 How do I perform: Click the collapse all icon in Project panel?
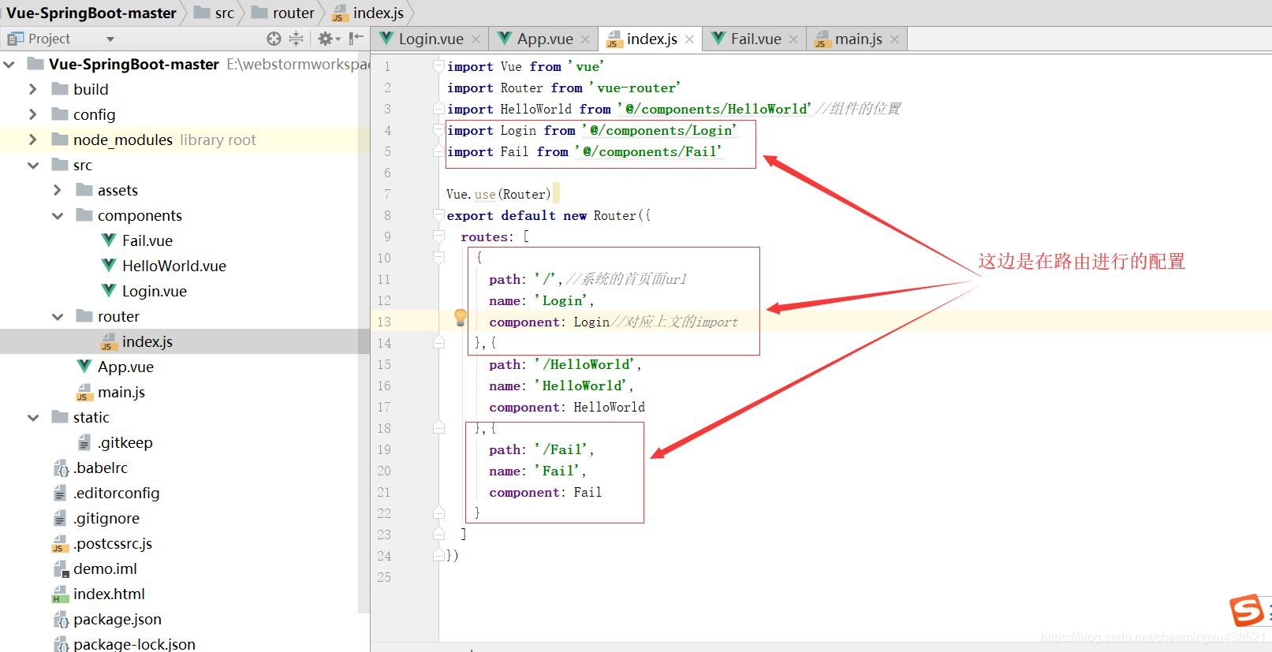pos(297,39)
